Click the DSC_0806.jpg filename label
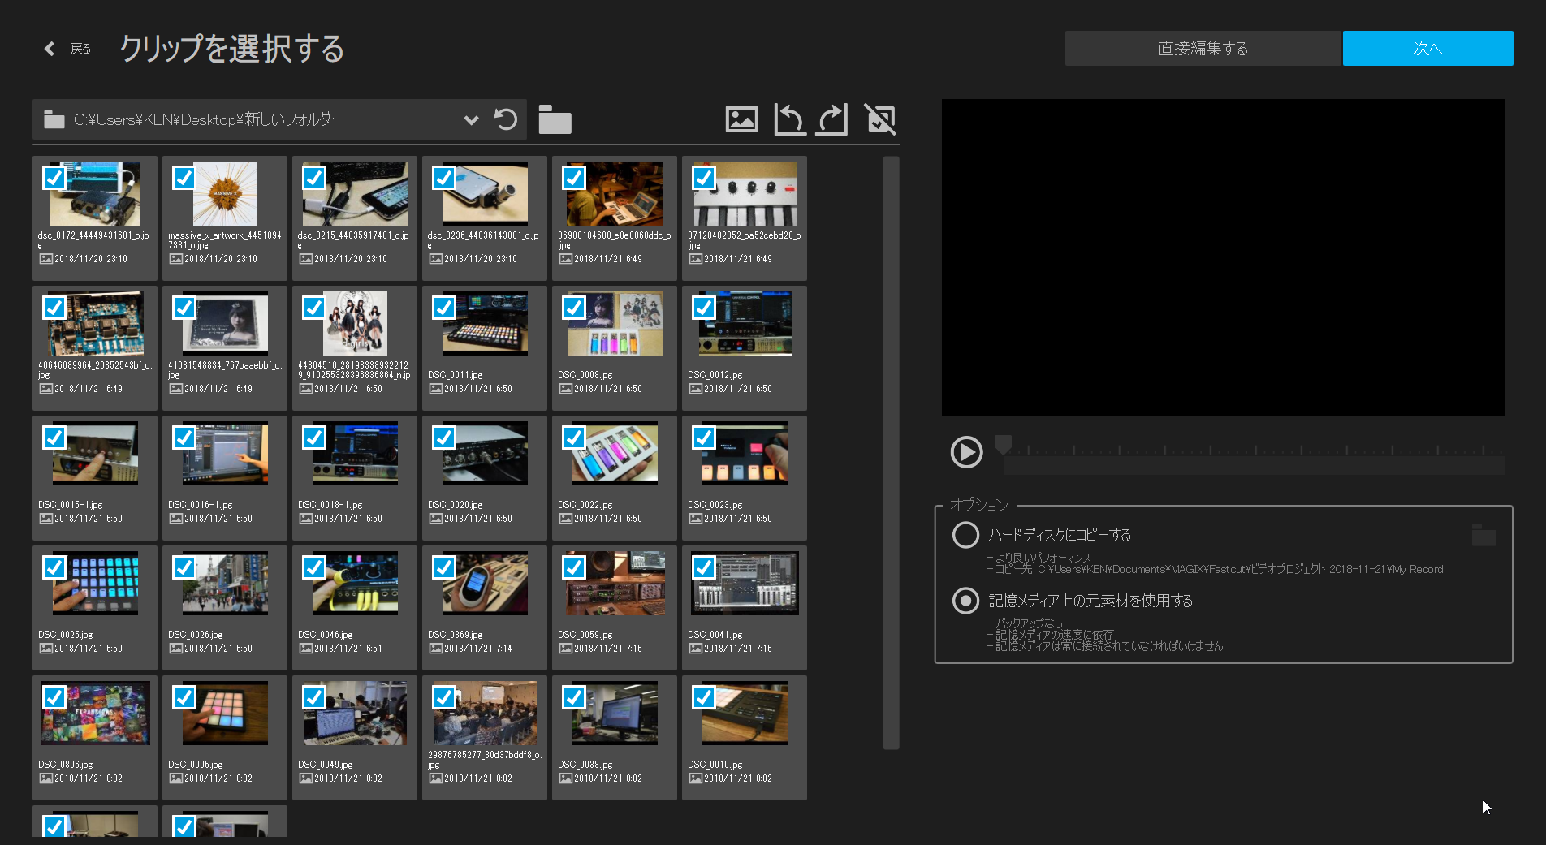 (x=66, y=765)
